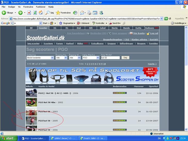Open the Vælg Mærke dropdown showing PGO
This screenshot has width=188, height=141.
point(91,58)
